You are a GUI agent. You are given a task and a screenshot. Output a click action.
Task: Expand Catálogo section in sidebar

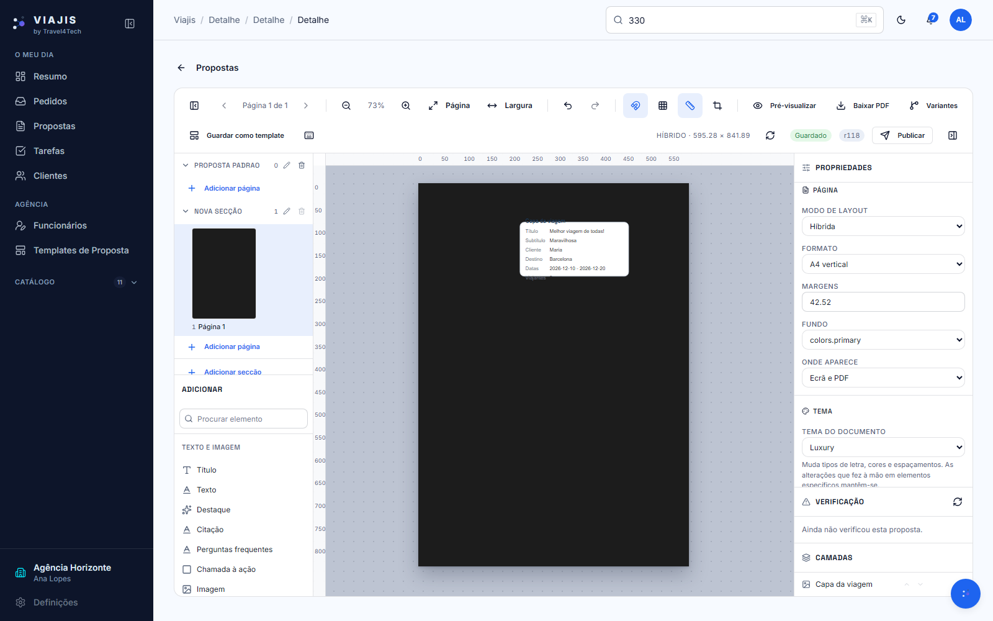point(134,282)
